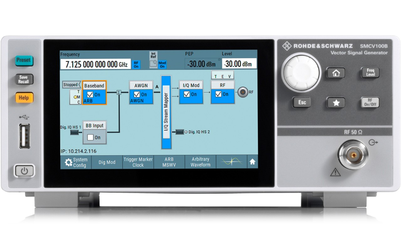Open the System Config menu
401x225 pixels.
coord(76,162)
